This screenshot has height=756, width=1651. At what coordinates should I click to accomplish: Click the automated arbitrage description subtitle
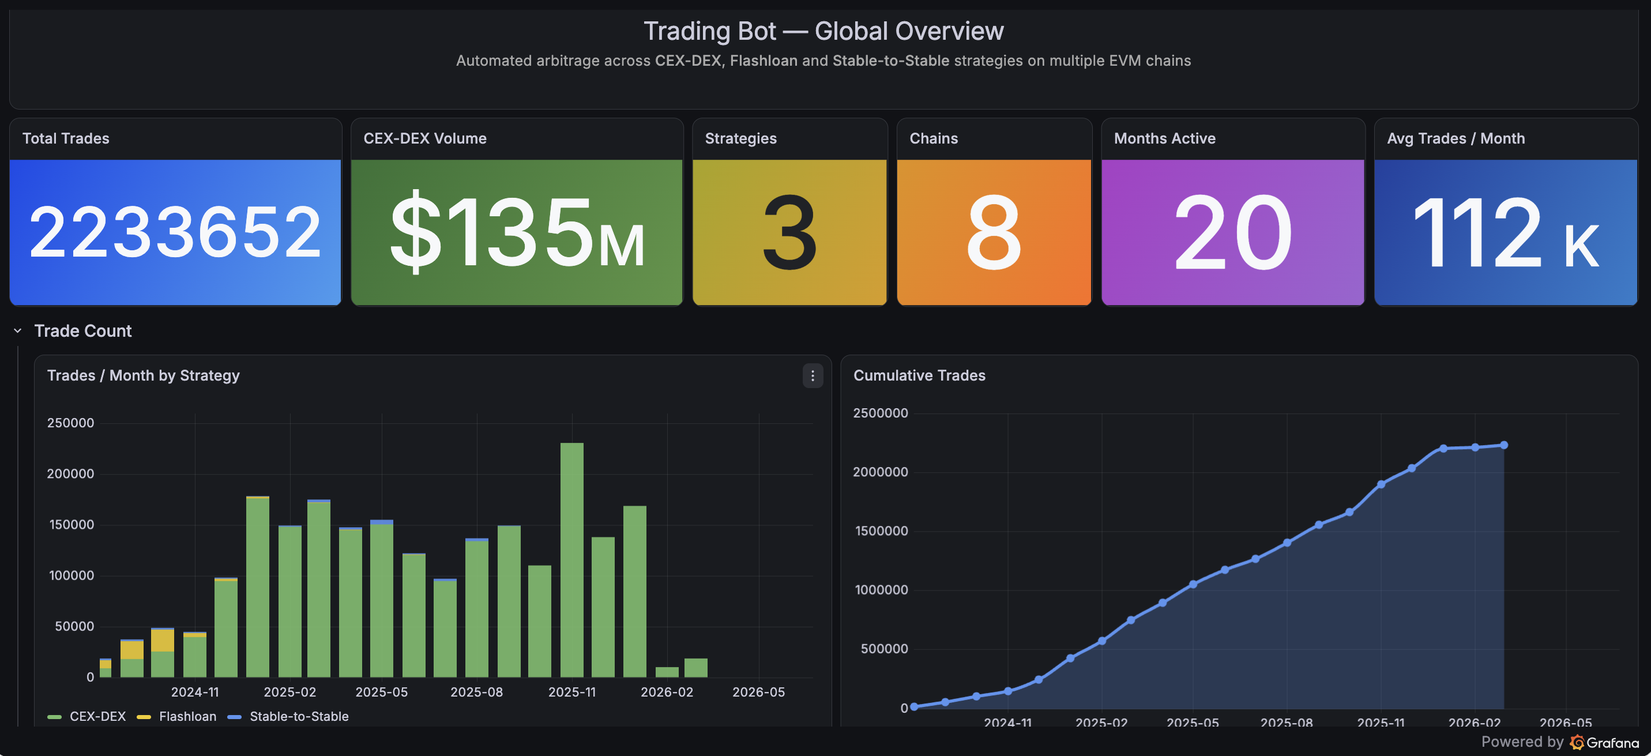(823, 61)
